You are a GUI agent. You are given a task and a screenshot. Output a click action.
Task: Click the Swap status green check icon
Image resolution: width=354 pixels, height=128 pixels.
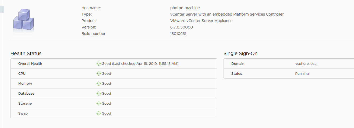pyautogui.click(x=98, y=113)
